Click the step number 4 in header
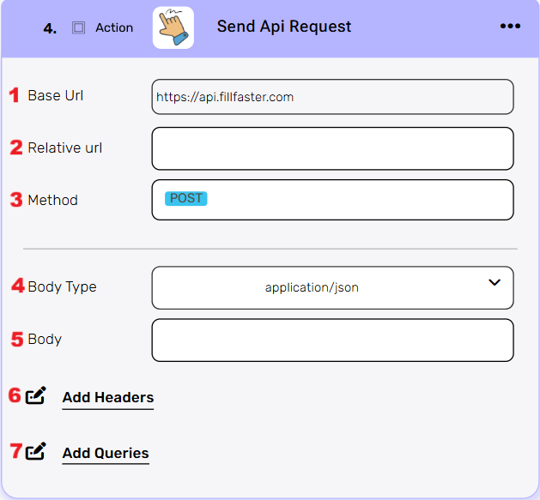 coord(50,28)
